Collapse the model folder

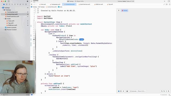tap(4, 19)
